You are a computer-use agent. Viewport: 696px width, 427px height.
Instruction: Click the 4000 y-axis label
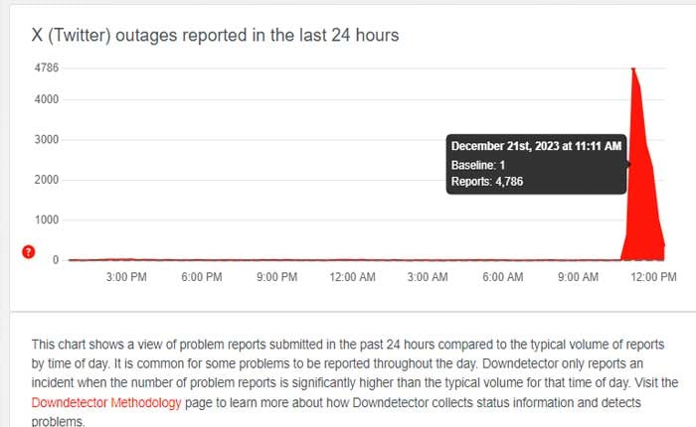[47, 99]
